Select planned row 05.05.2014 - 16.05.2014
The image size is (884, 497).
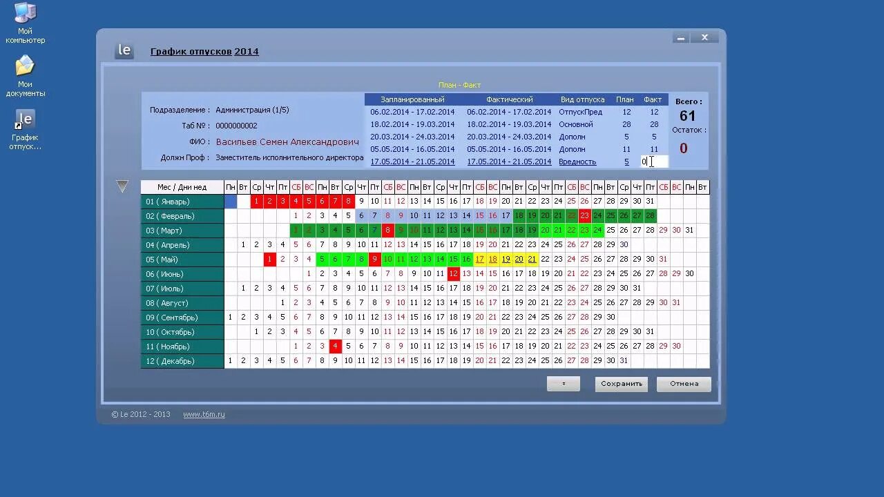click(x=412, y=149)
